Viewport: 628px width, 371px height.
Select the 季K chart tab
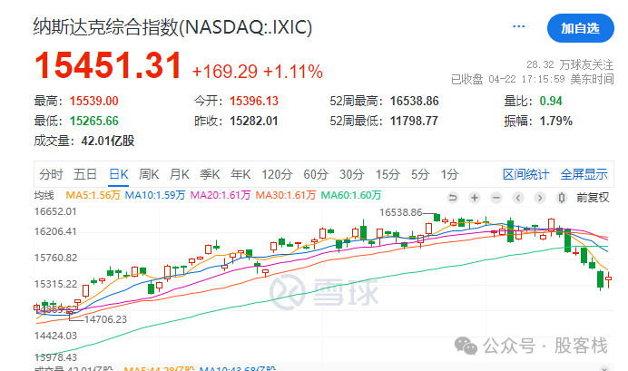click(x=210, y=174)
